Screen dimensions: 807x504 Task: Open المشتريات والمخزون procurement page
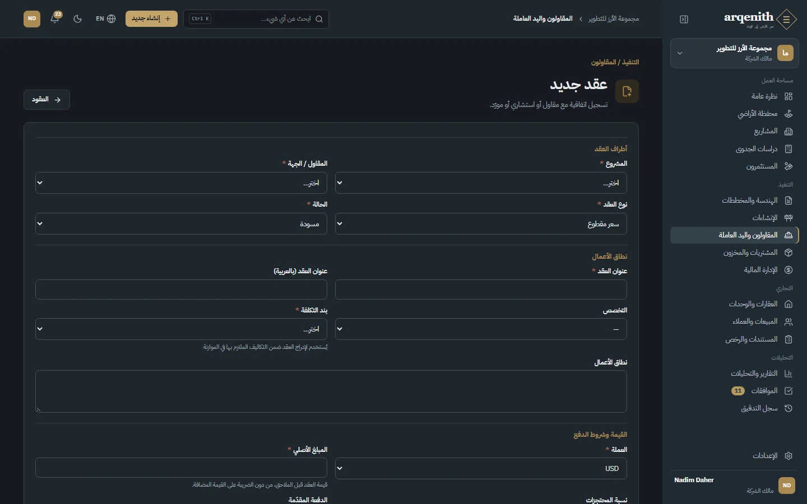(734, 253)
